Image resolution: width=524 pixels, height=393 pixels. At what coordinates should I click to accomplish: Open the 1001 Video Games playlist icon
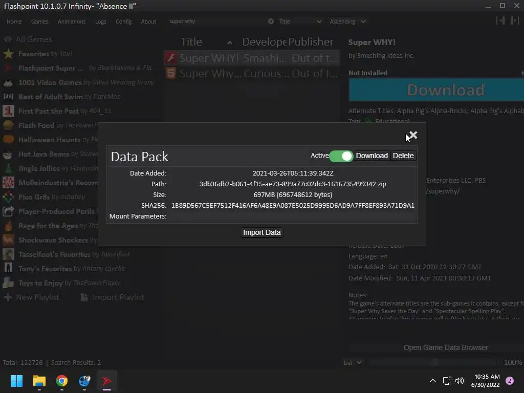coord(8,82)
